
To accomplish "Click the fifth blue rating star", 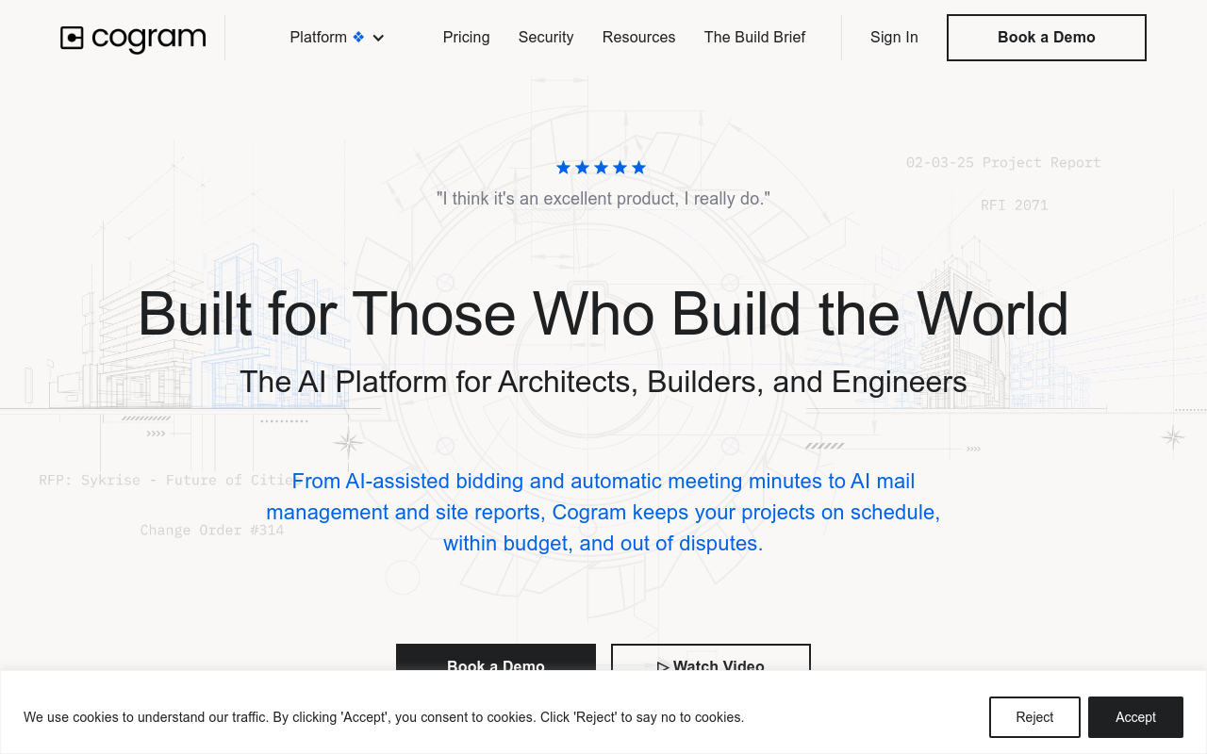I will pos(639,168).
